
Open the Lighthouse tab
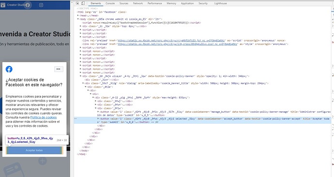220,3
